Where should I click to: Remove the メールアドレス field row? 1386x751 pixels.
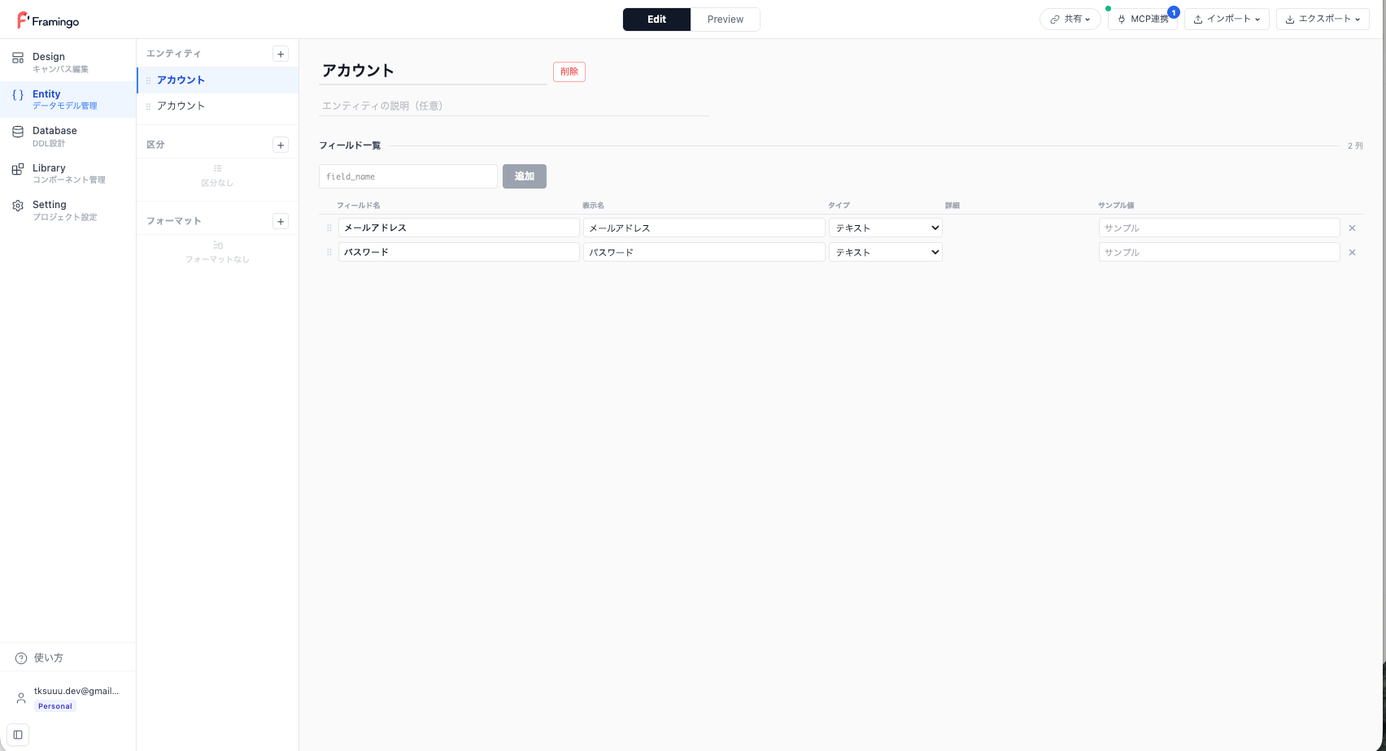[x=1352, y=228]
